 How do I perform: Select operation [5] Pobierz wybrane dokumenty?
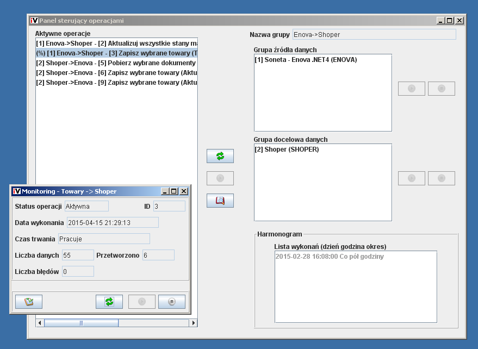[x=116, y=63]
